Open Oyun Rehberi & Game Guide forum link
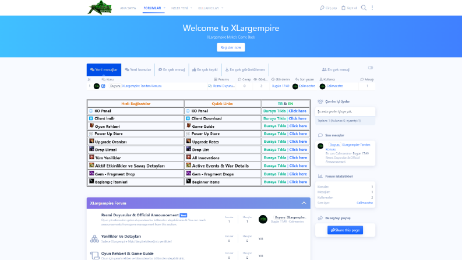462x260 pixels. tap(127, 254)
